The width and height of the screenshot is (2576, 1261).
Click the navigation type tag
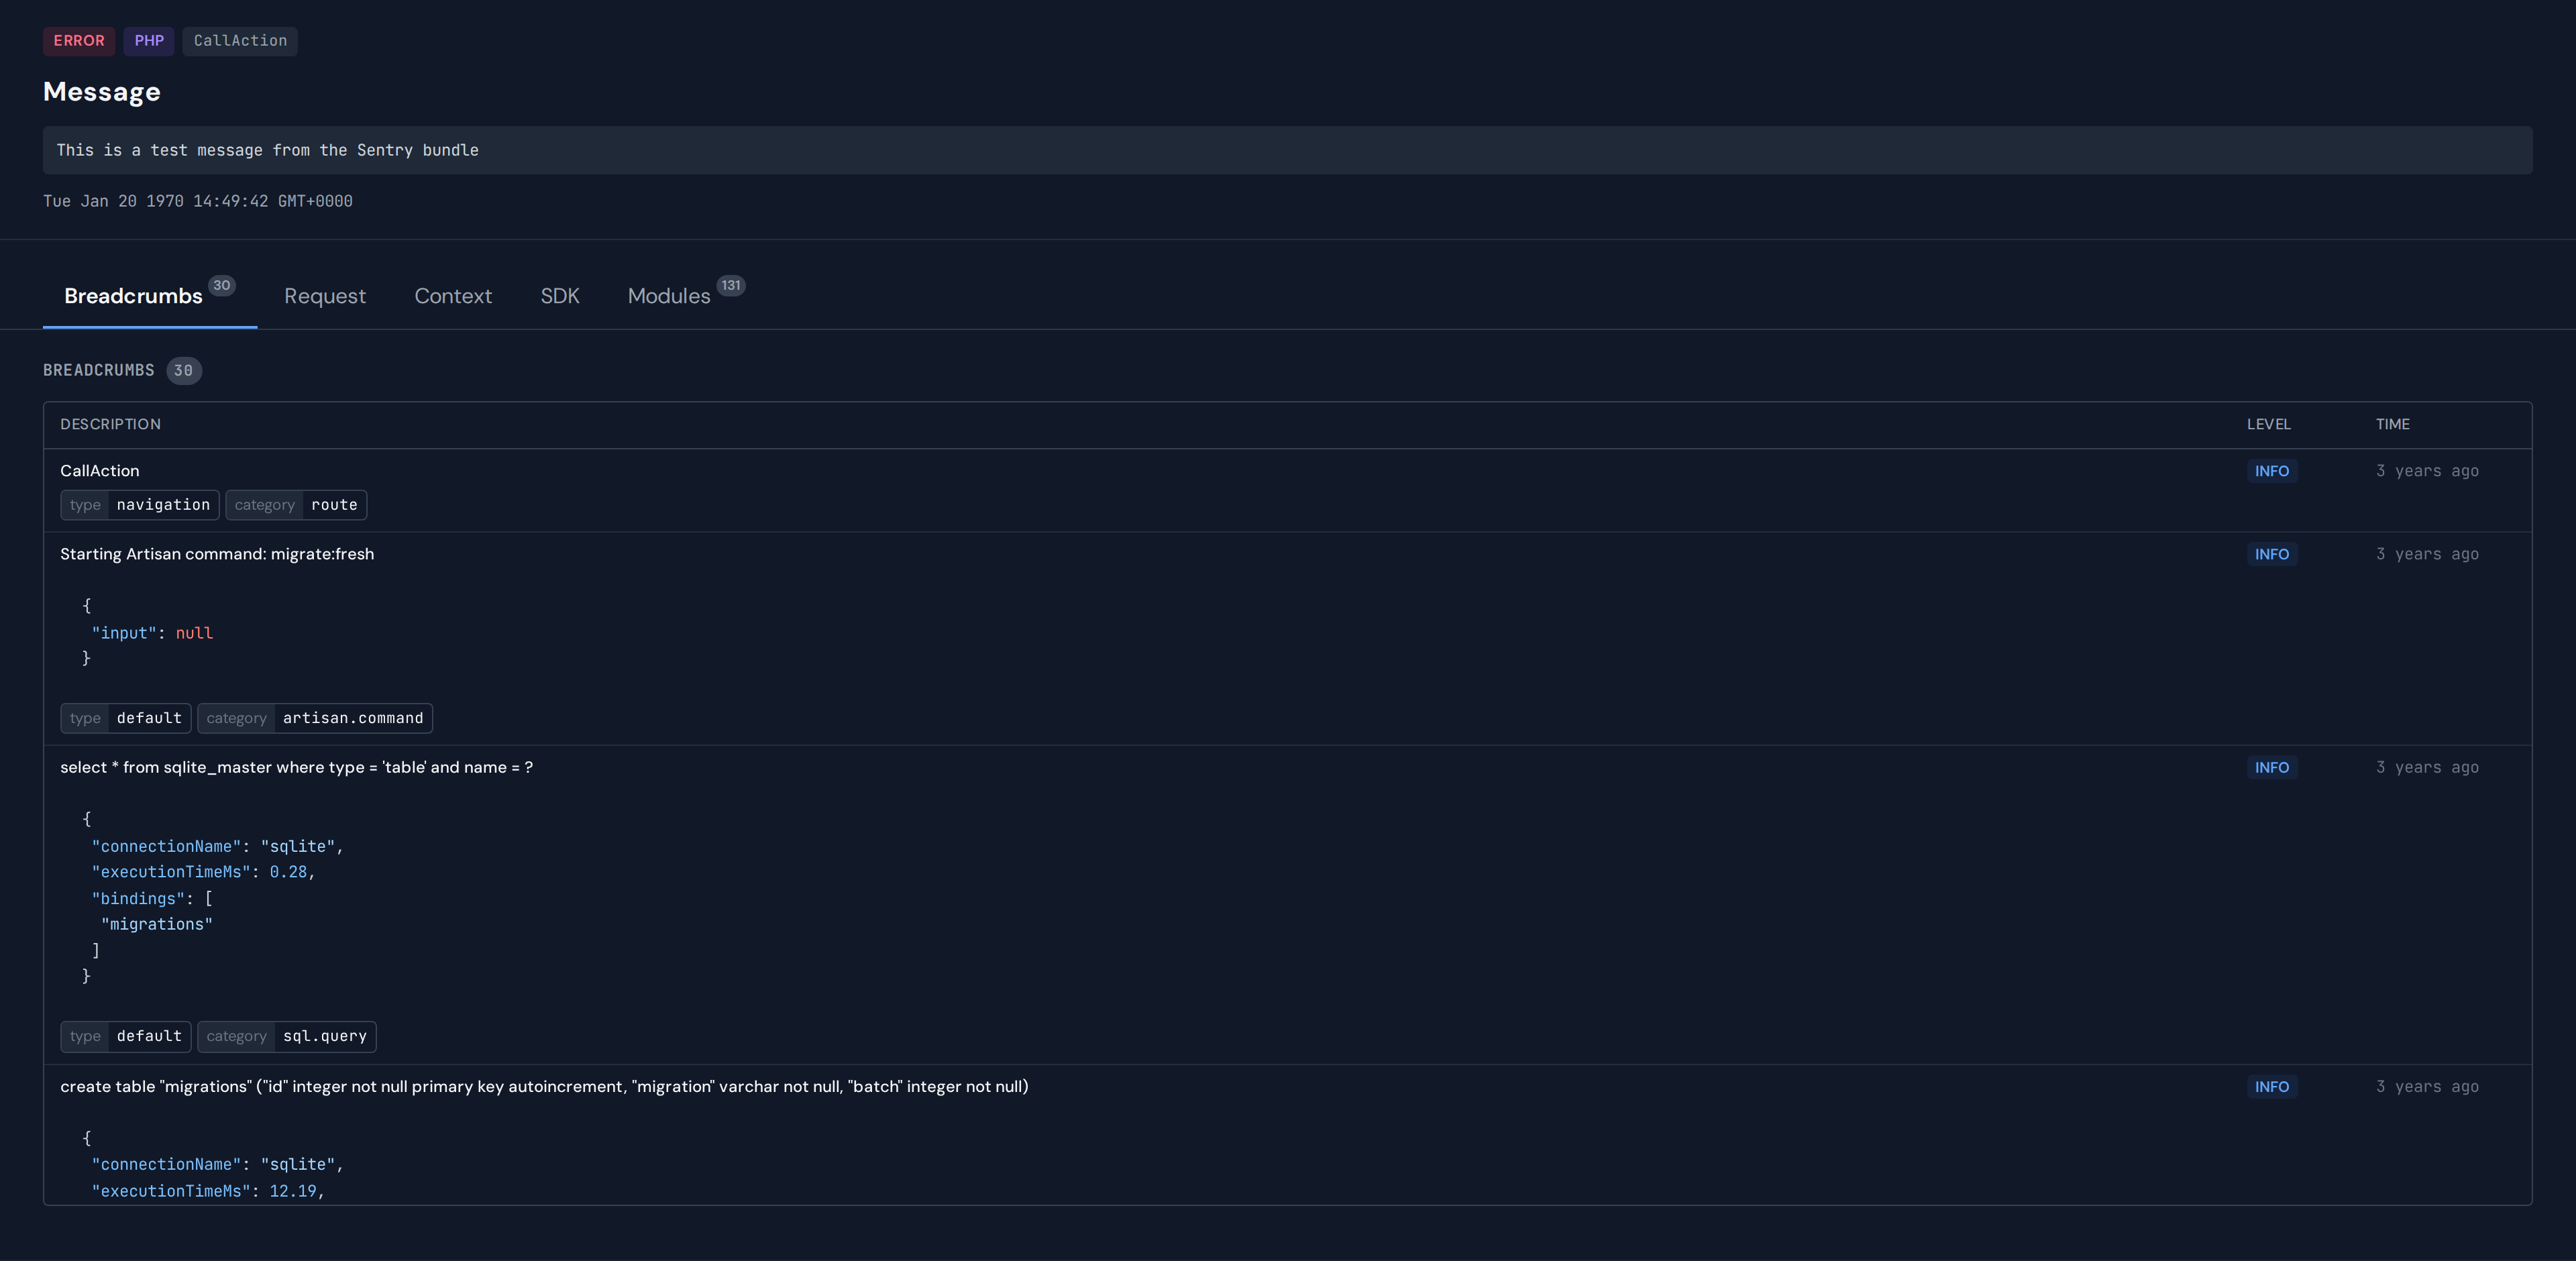tap(140, 505)
